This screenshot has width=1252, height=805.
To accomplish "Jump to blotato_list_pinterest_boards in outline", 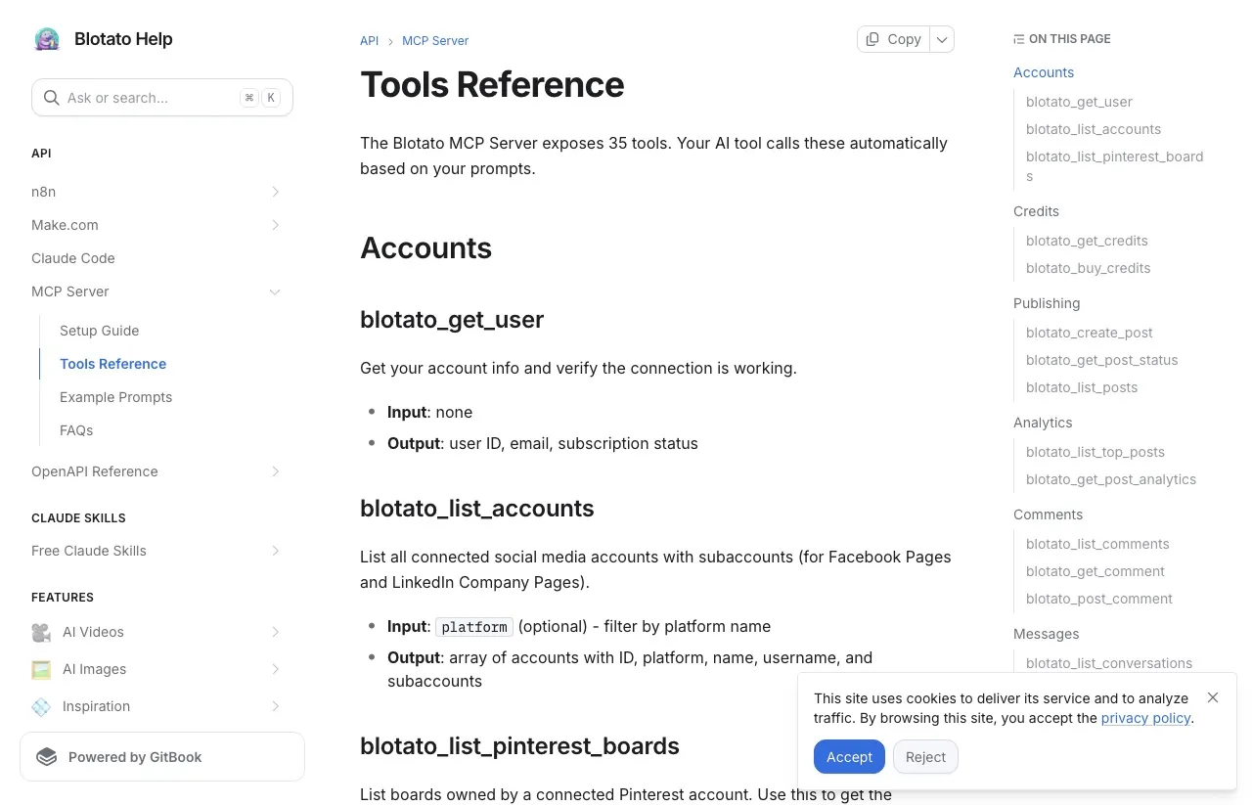I will 1115,166.
